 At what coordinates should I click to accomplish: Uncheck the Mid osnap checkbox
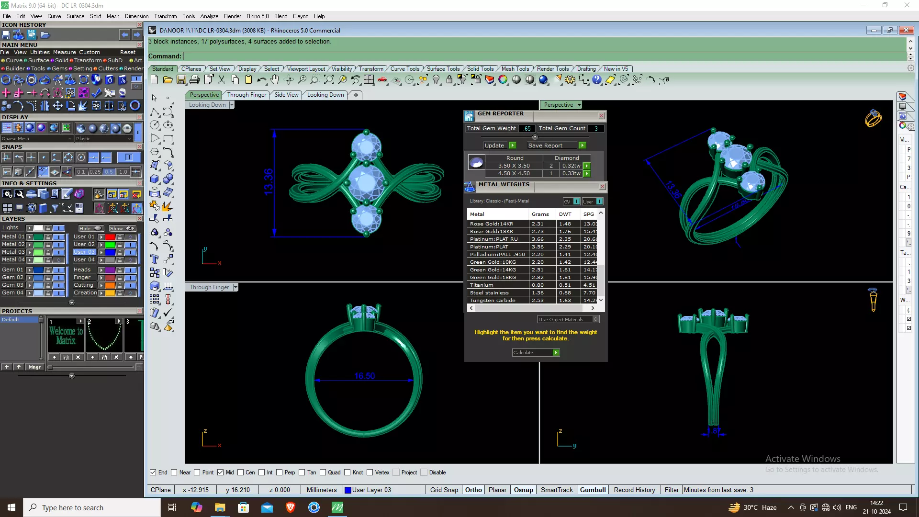point(220,472)
